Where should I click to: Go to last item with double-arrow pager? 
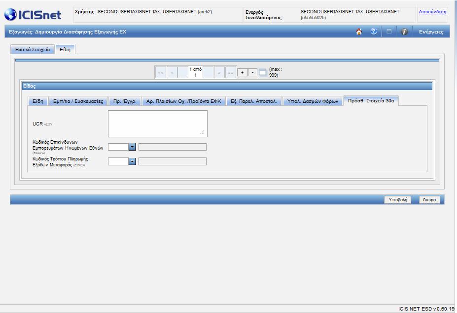[x=231, y=72]
